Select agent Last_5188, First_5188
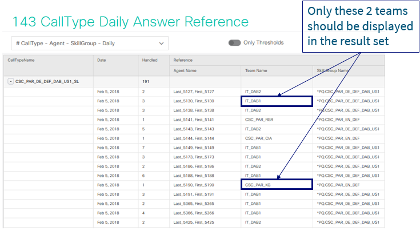Screen dimensions: 420x230 [x=194, y=176]
